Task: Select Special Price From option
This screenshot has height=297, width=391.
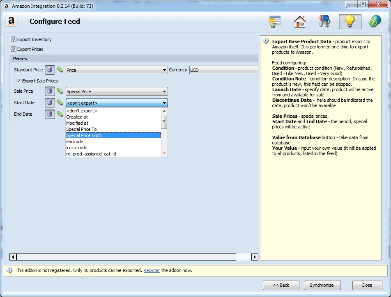Action: pos(113,135)
